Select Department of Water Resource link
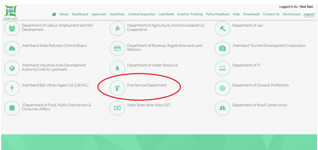The image size is (318, 150). [152, 65]
